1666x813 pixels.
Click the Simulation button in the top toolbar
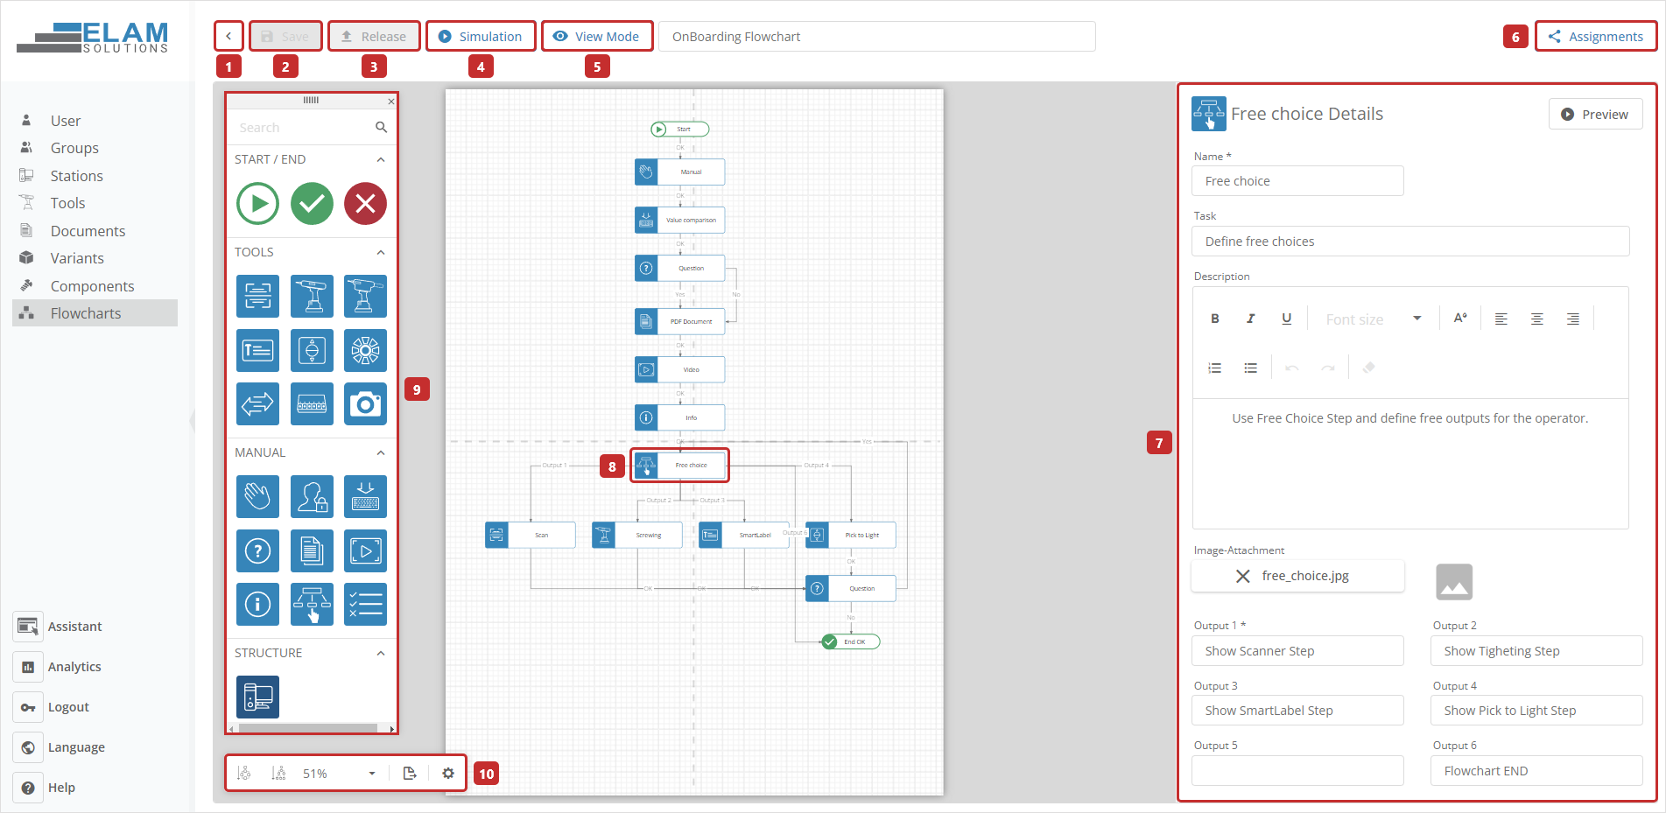481,36
